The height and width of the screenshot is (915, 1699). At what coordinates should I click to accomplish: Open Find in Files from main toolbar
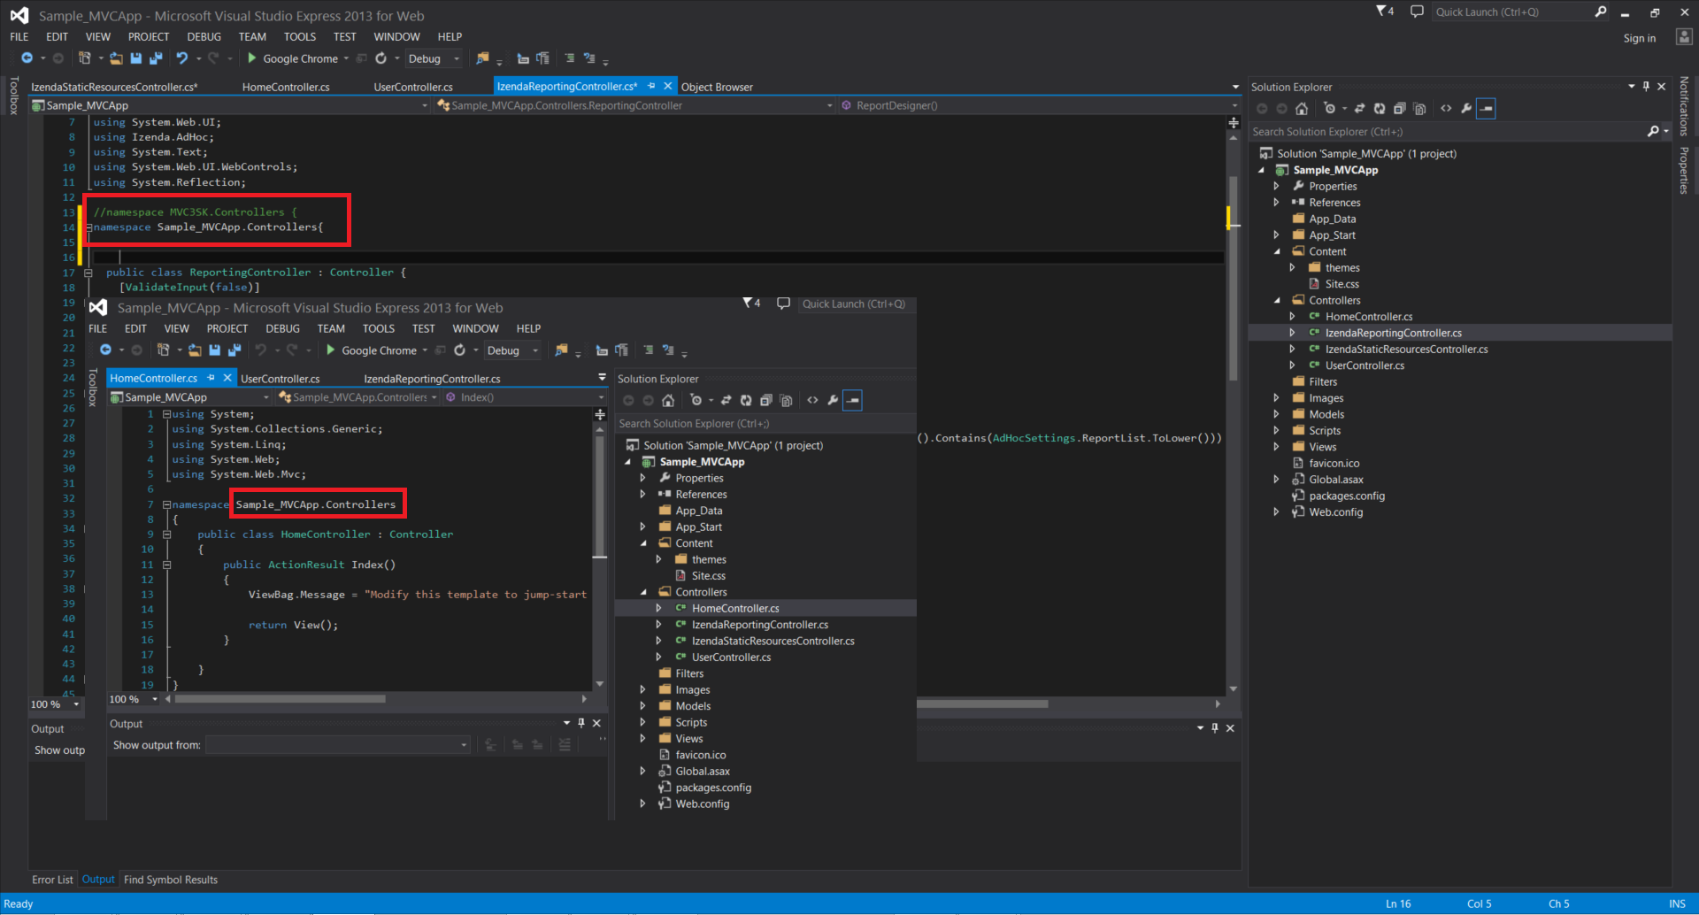point(482,58)
